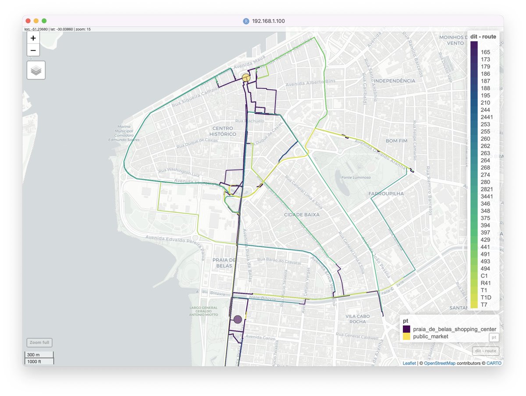Click the pt zoom-to-layer button

pyautogui.click(x=494, y=337)
